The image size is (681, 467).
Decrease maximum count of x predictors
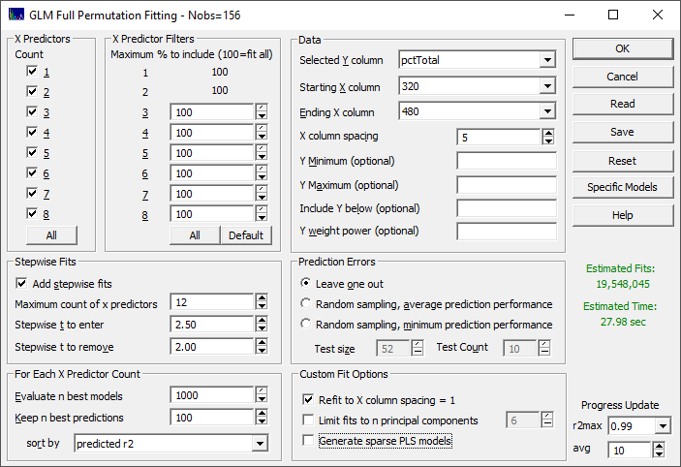(262, 306)
